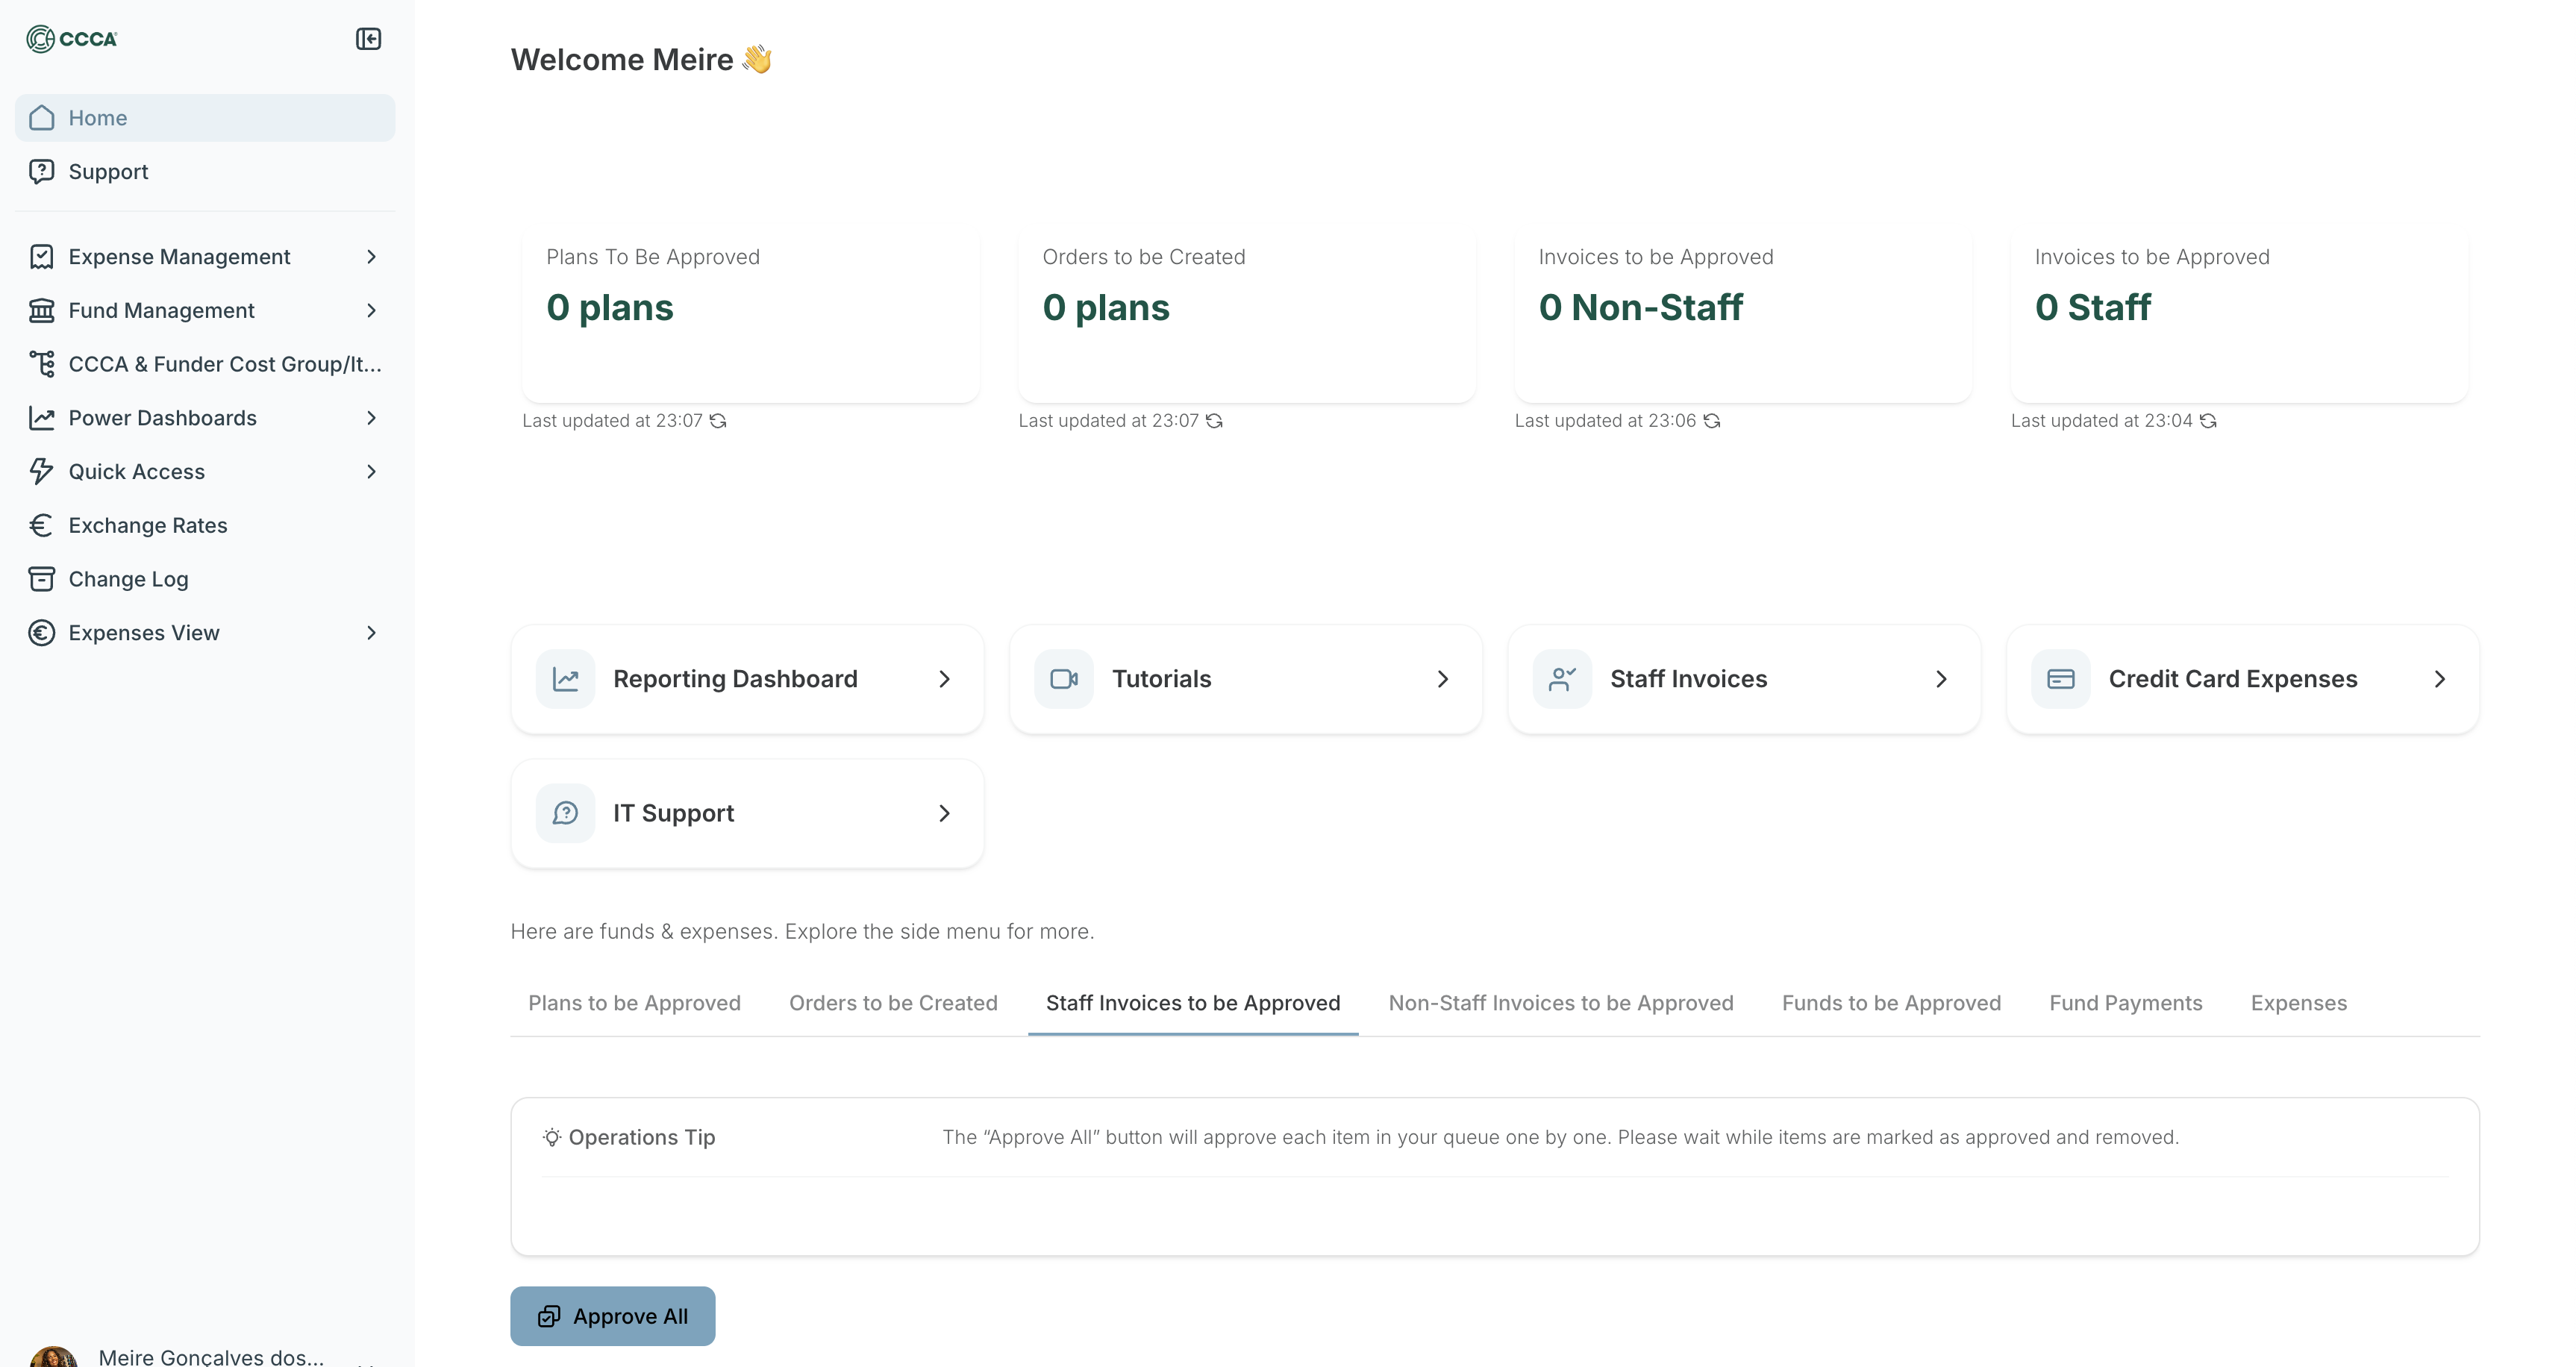Expand the Fund Management section
The height and width of the screenshot is (1367, 2576).
pyautogui.click(x=371, y=311)
